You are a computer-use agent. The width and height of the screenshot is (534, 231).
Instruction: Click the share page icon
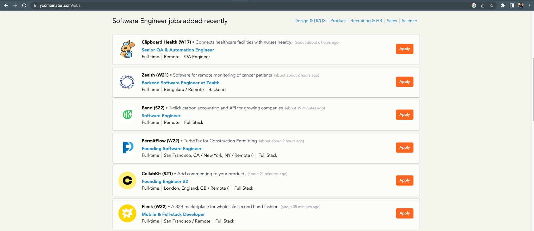[x=483, y=5]
